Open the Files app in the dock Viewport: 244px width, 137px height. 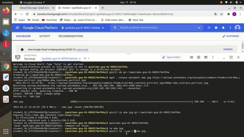[6, 22]
